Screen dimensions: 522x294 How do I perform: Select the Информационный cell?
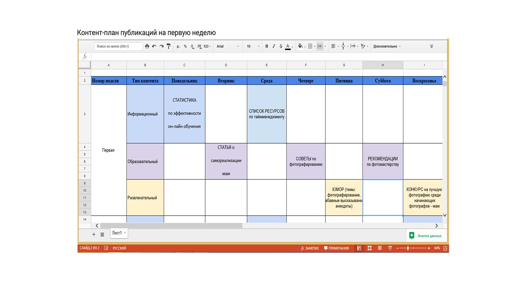(145, 114)
